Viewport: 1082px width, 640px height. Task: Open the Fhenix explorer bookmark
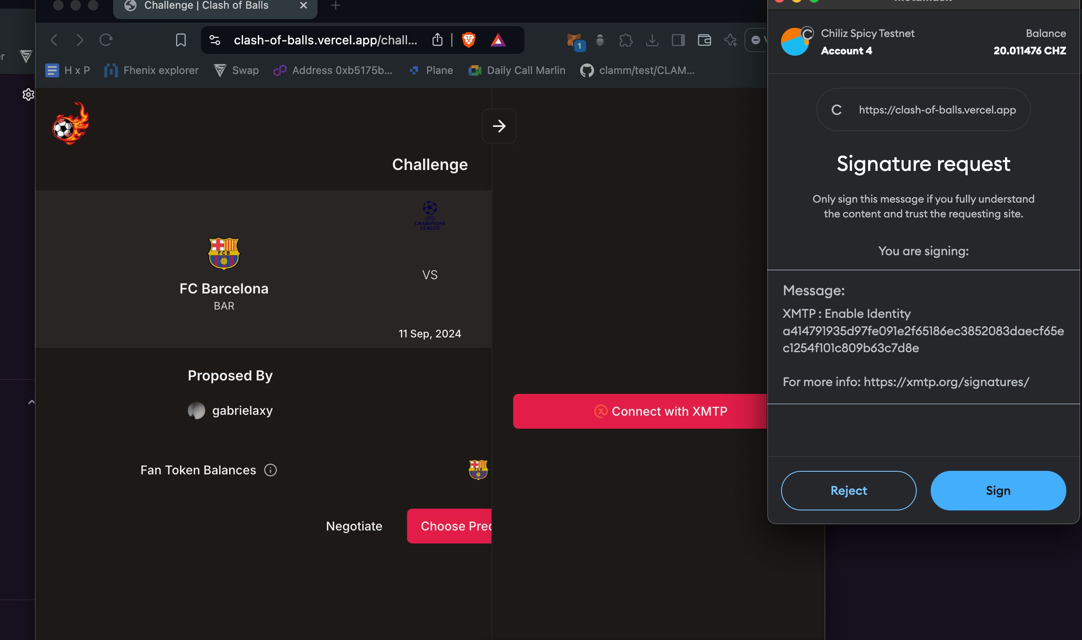151,70
